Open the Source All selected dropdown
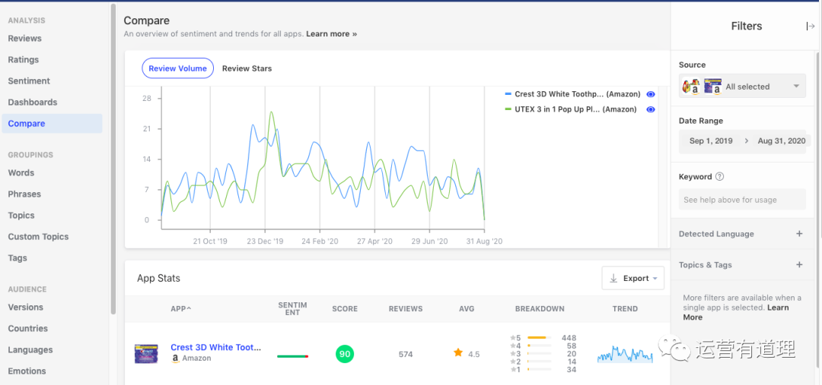 (742, 87)
